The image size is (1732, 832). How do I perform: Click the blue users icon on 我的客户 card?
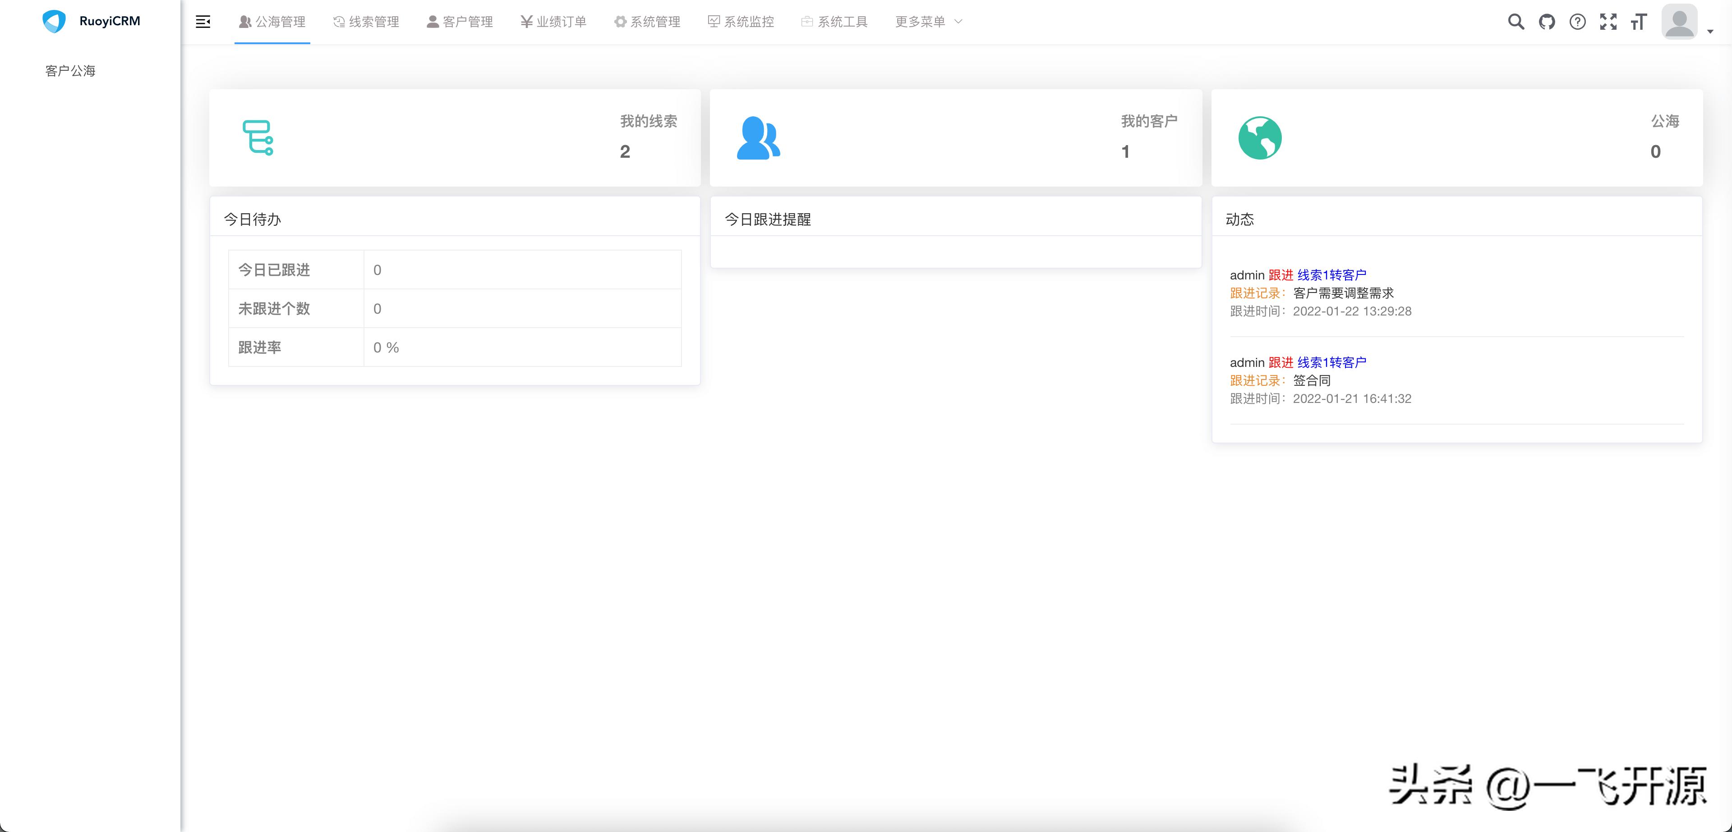coord(758,137)
